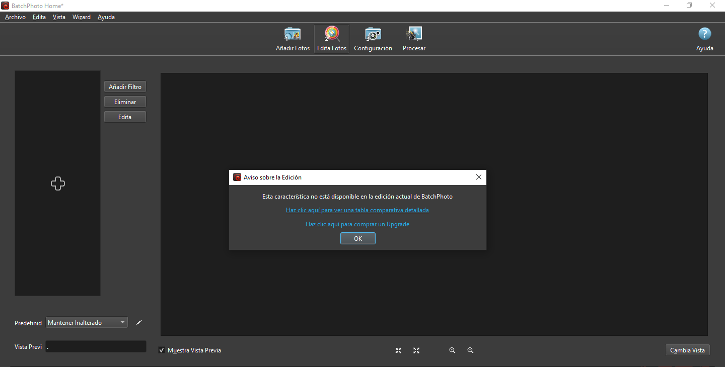Close the Aviso sobre la Edición dialog
725x367 pixels.
tap(479, 177)
